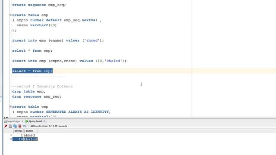Click the line 'drop sequence emp_seq;'
276x155 pixels.
(37, 96)
